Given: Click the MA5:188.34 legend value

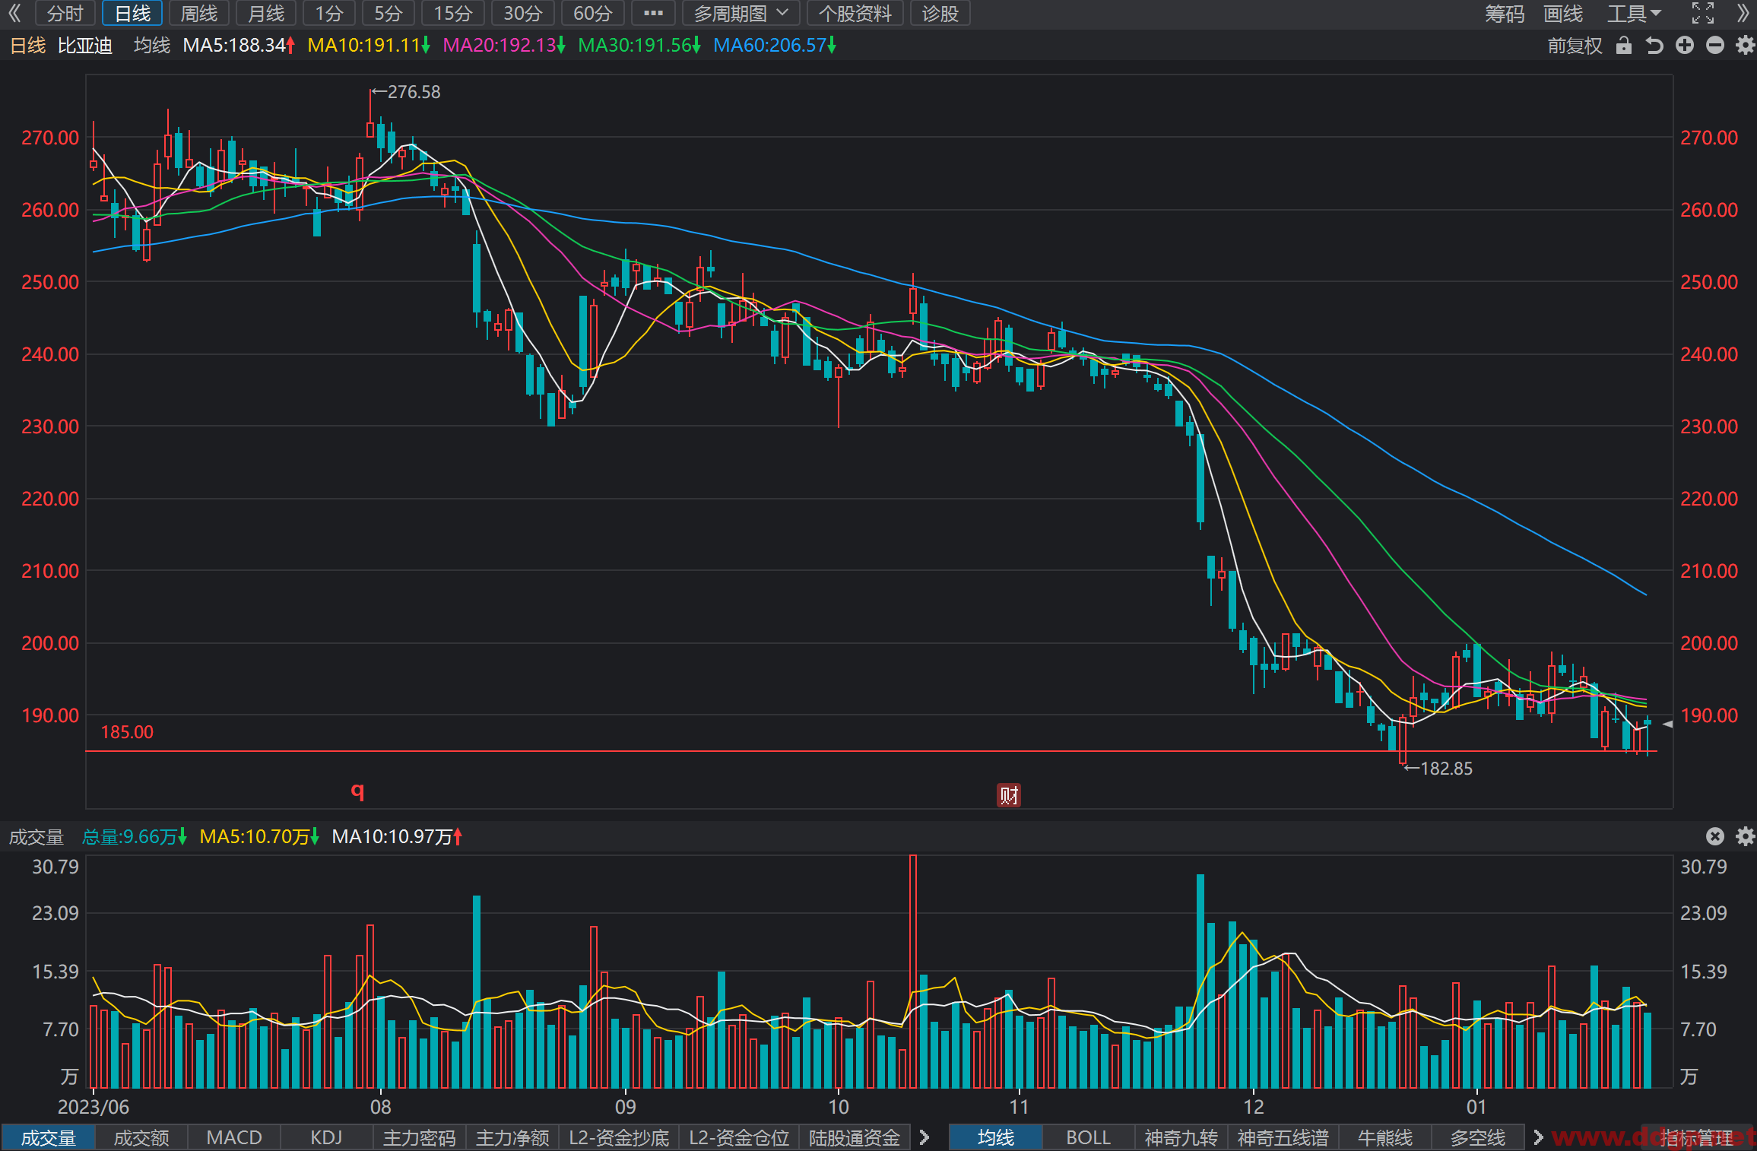Looking at the screenshot, I should (239, 46).
